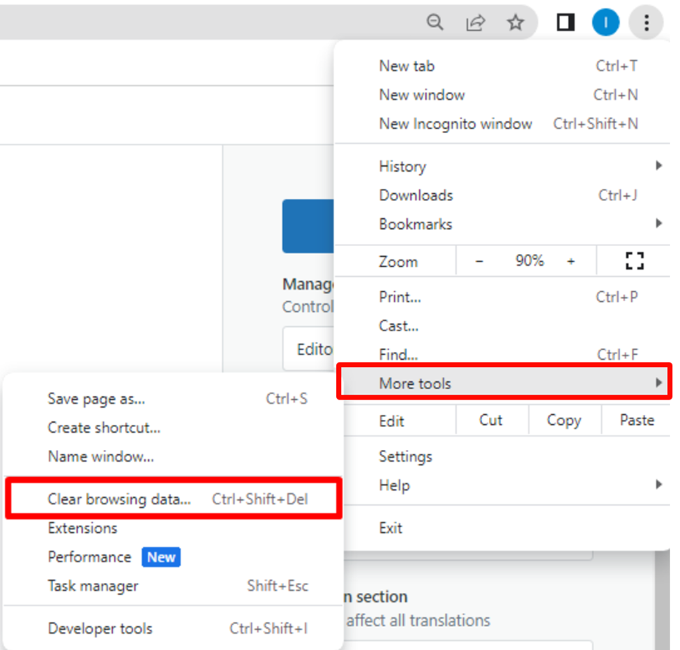Open the Task manager entry

92,586
